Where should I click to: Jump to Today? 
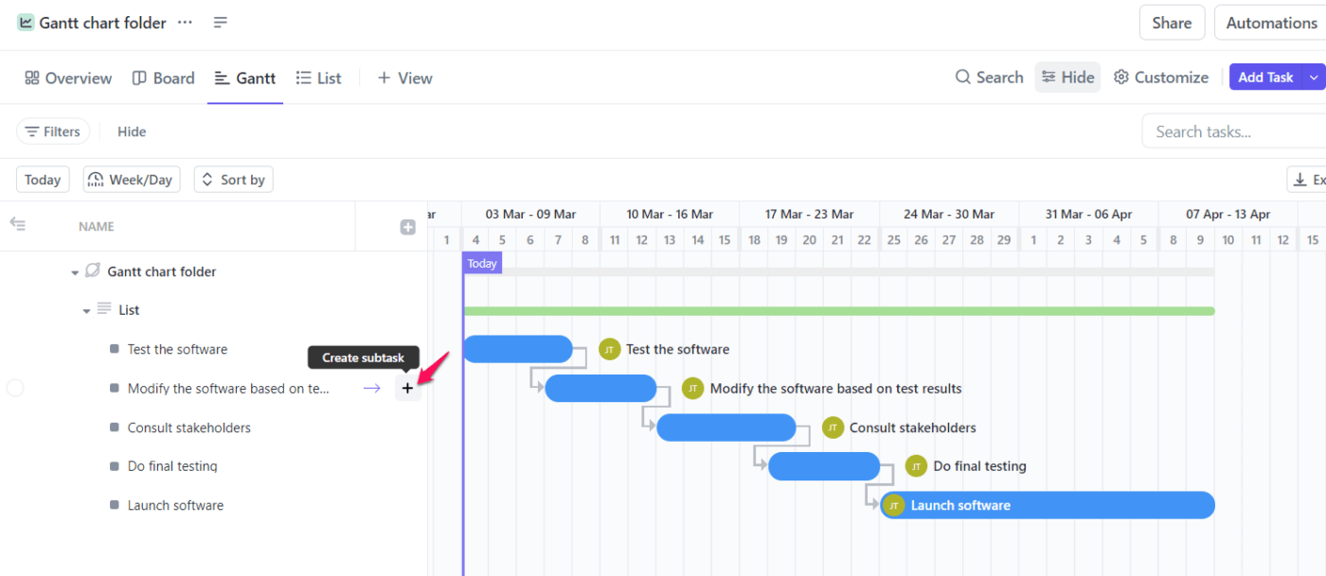(x=43, y=180)
